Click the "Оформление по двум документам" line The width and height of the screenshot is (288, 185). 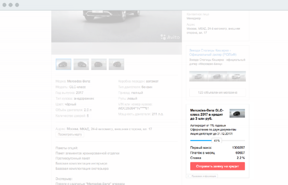pyautogui.click(x=213, y=130)
